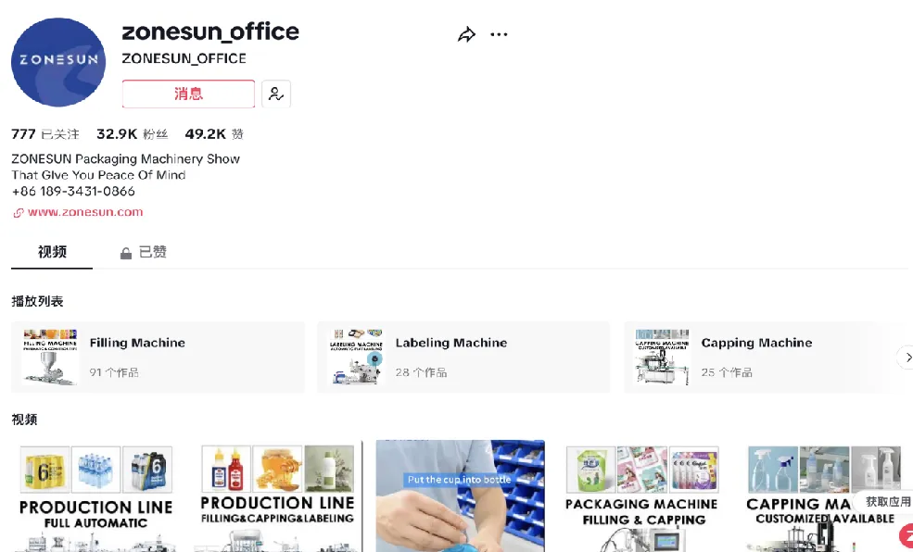Open the www.zonesun.com link
Viewport: 913px width, 552px height.
[x=85, y=212]
